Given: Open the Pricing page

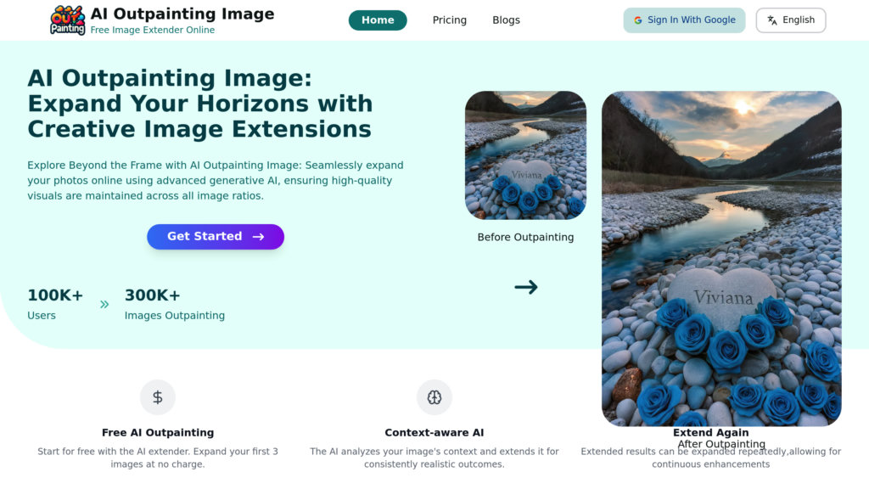Looking at the screenshot, I should tap(450, 20).
